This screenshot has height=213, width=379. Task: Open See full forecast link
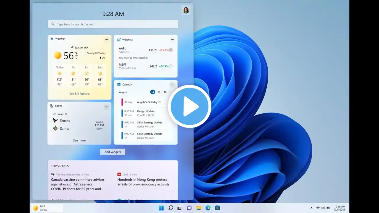coord(79,94)
